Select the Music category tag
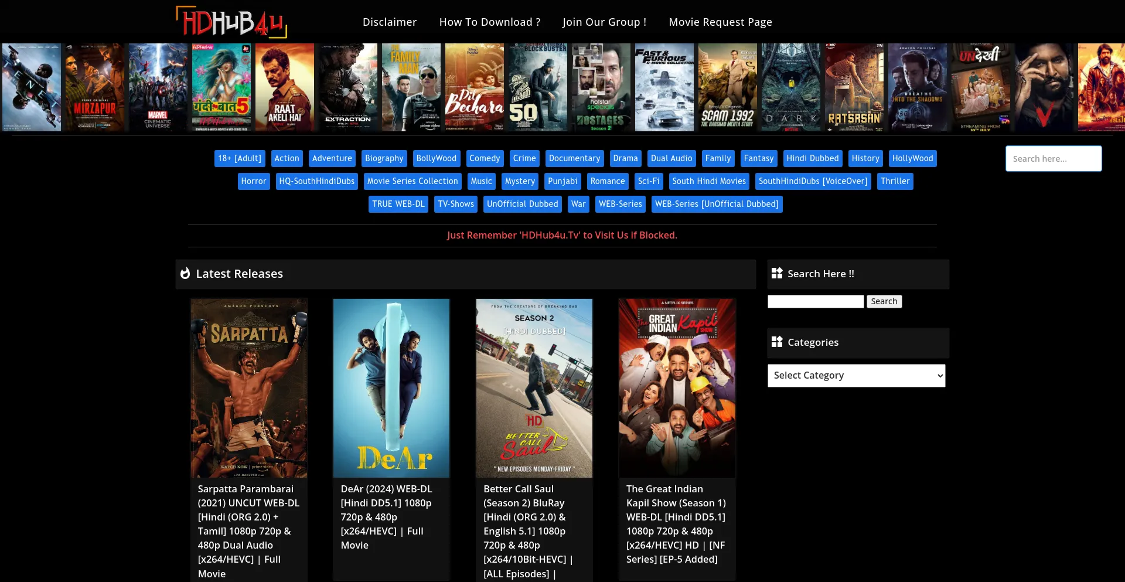The height and width of the screenshot is (582, 1125). 482,181
